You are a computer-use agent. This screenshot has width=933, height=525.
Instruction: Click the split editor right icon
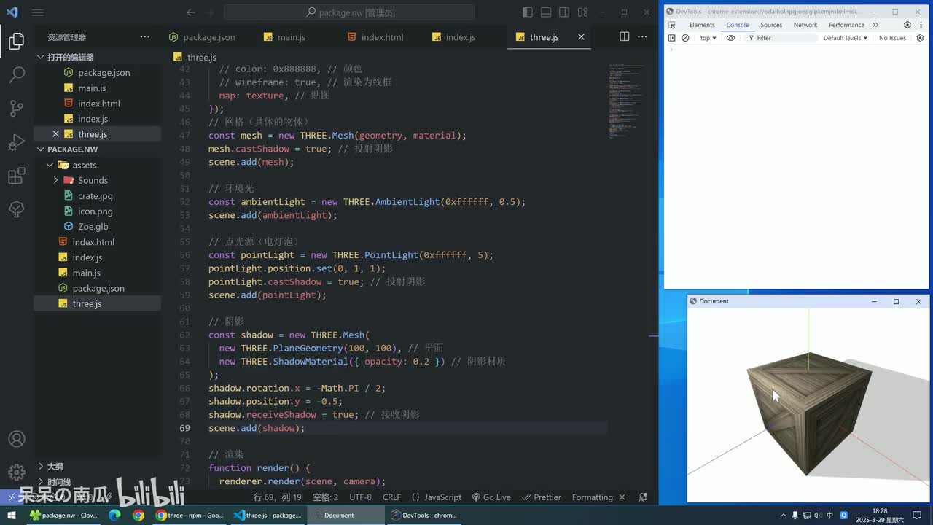624,36
